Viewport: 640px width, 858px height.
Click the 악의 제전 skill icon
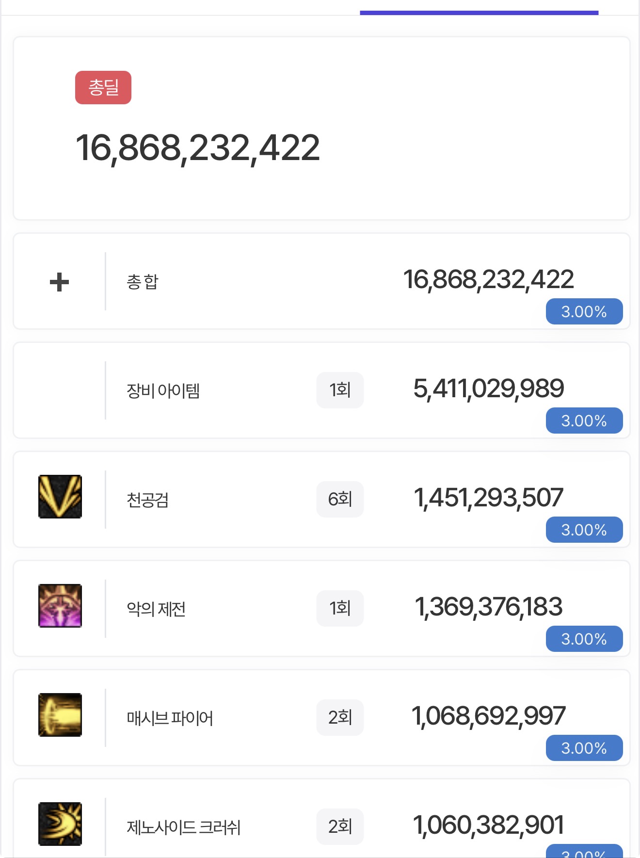[60, 606]
